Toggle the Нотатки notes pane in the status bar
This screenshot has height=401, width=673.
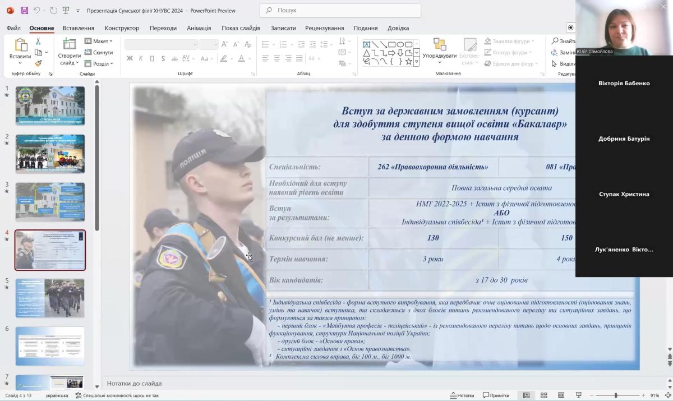[462, 395]
